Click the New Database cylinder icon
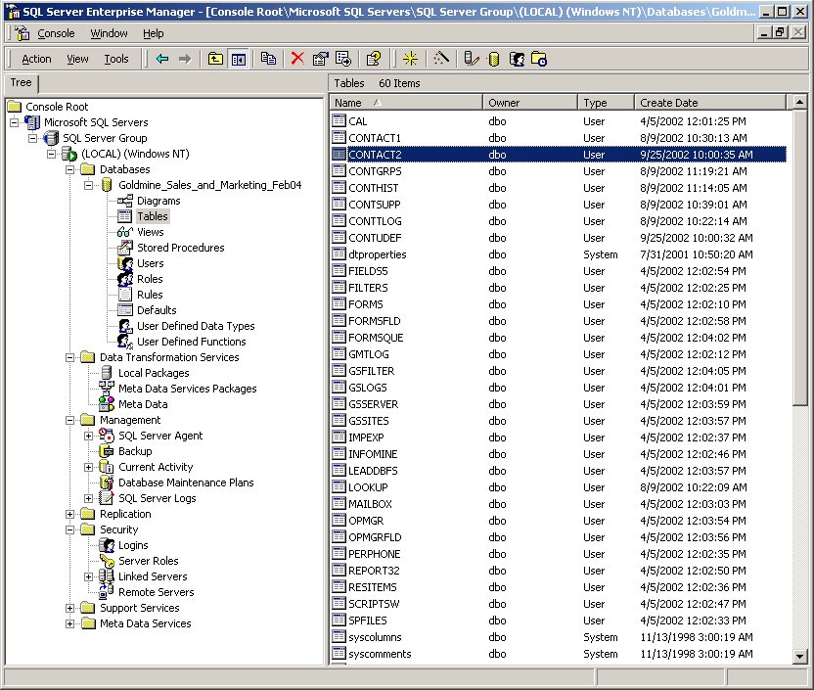This screenshot has height=690, width=814. pyautogui.click(x=494, y=59)
